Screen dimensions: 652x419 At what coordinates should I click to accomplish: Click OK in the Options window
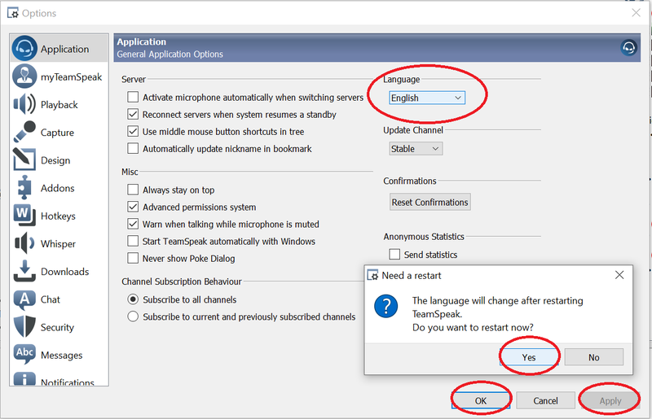click(481, 401)
